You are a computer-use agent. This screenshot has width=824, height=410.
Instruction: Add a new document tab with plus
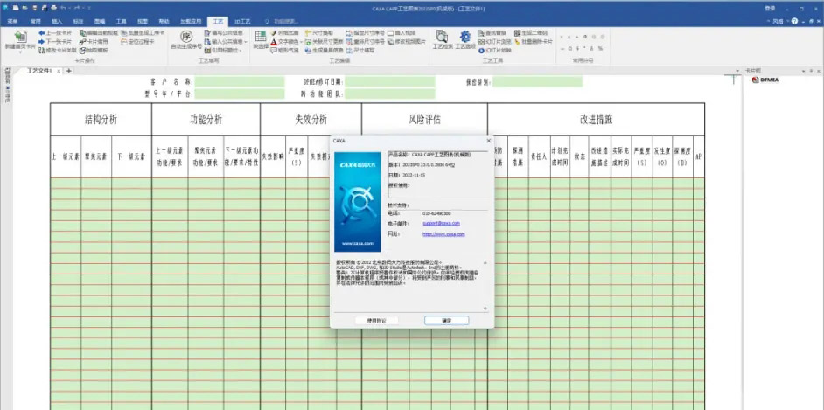[69, 70]
